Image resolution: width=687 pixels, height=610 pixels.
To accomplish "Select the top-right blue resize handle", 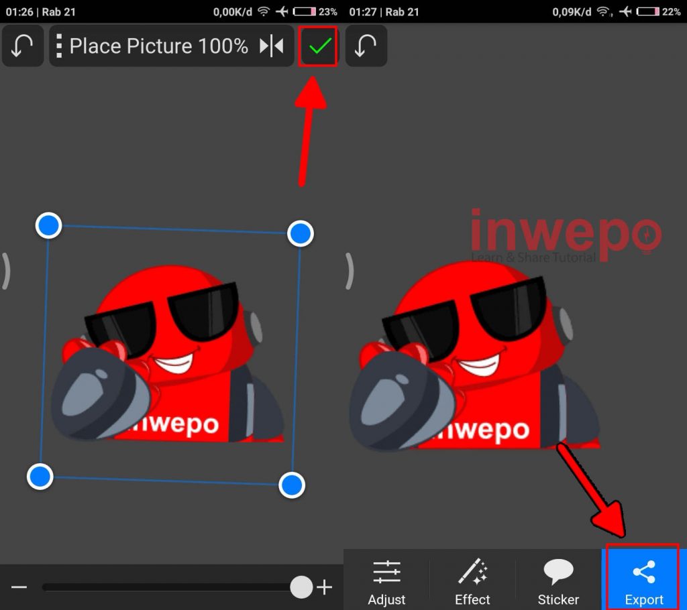I will click(300, 233).
